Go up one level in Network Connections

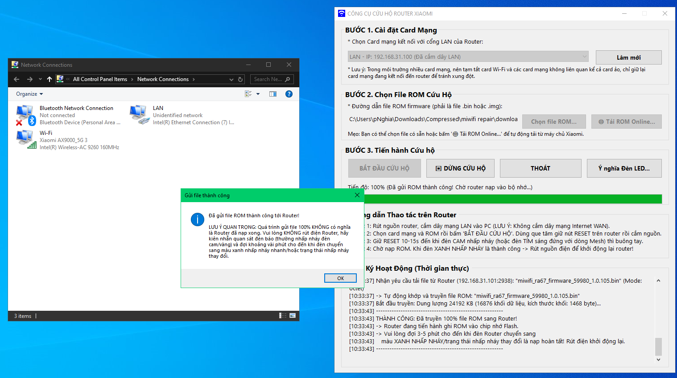tap(50, 79)
